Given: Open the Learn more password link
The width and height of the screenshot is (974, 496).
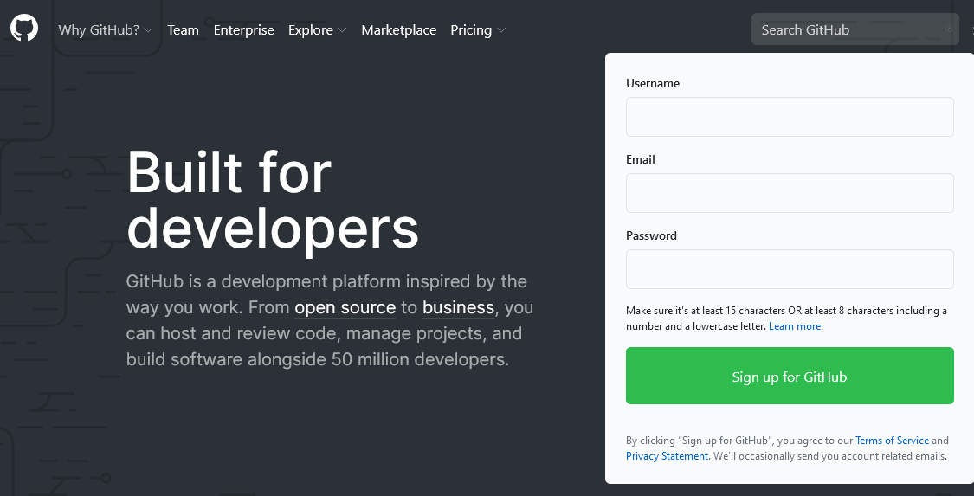Looking at the screenshot, I should coord(795,326).
